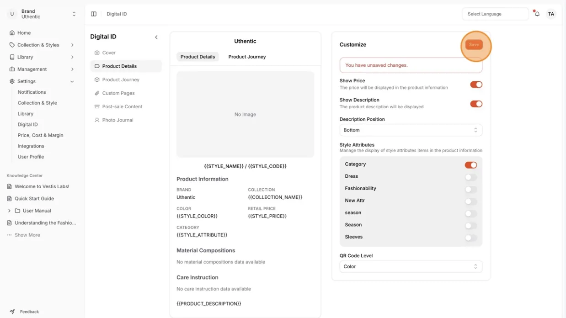Select the Product Details preview tab
566x318 pixels.
tap(198, 57)
